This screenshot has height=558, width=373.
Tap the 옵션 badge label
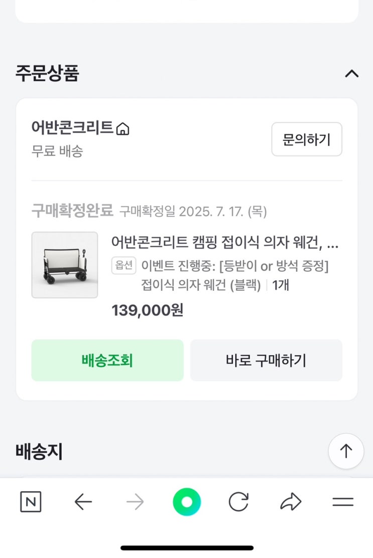click(124, 266)
